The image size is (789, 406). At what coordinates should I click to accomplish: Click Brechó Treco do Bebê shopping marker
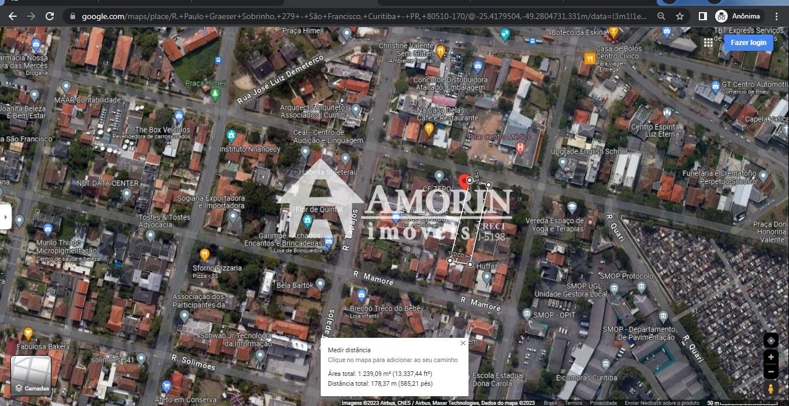click(362, 296)
